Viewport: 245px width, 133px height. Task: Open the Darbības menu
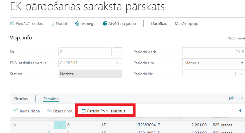159,23
